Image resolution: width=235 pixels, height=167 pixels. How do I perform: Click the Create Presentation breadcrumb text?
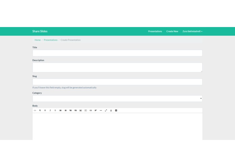[x=71, y=40]
